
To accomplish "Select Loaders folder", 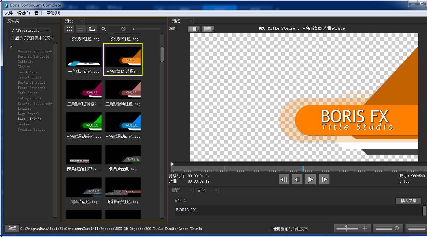I will click(x=24, y=108).
